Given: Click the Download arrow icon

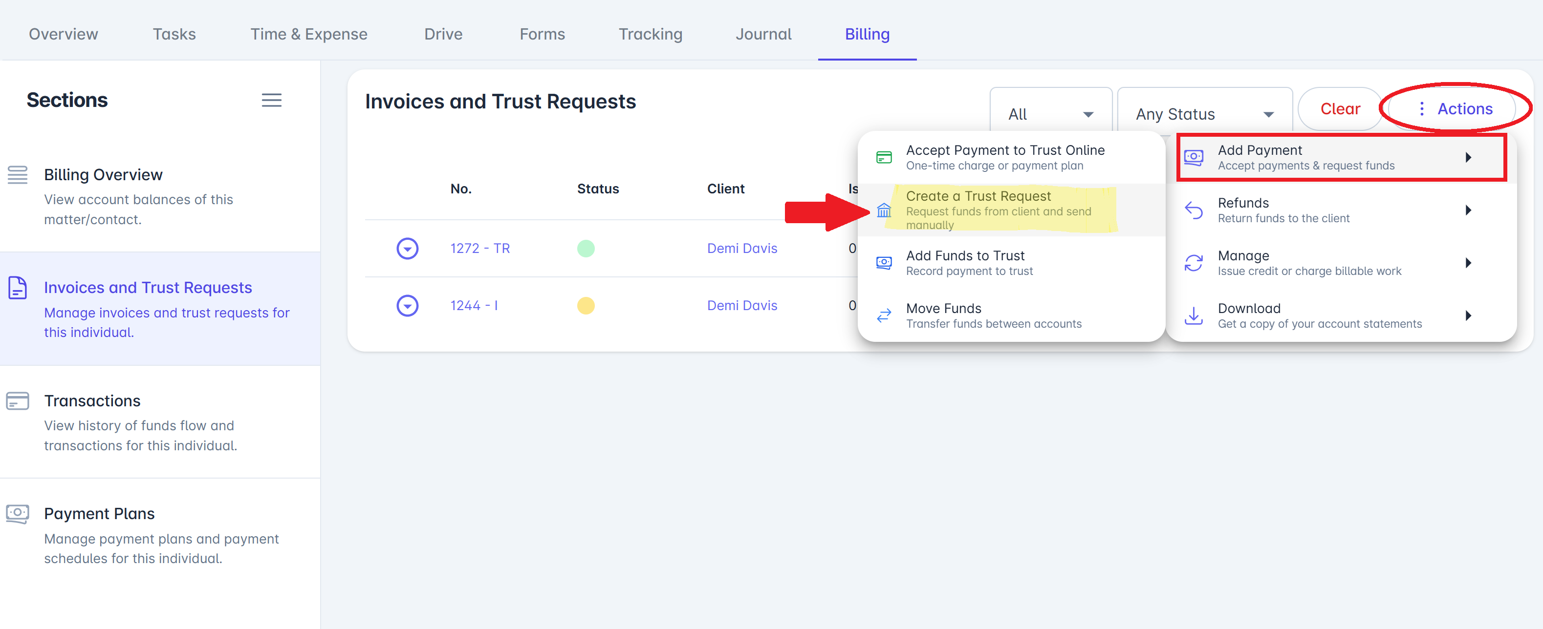Looking at the screenshot, I should coord(1193,315).
